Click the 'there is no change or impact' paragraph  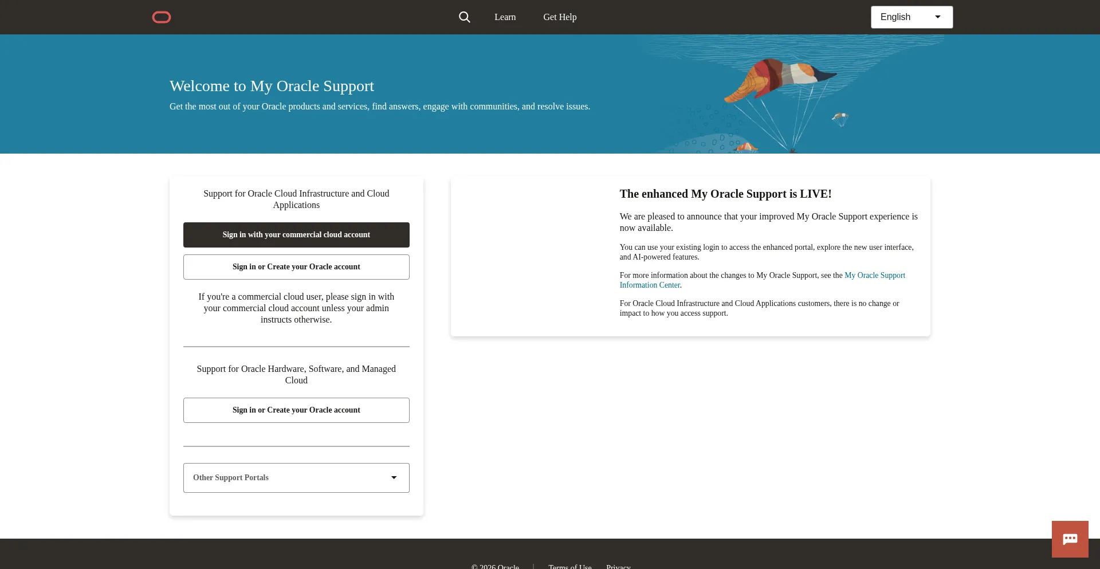tap(760, 308)
